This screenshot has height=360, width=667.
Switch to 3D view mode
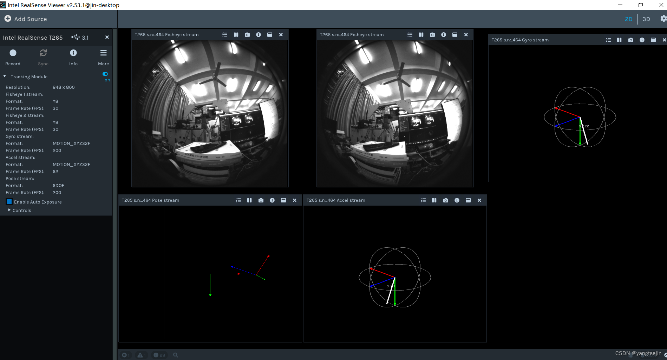point(646,19)
